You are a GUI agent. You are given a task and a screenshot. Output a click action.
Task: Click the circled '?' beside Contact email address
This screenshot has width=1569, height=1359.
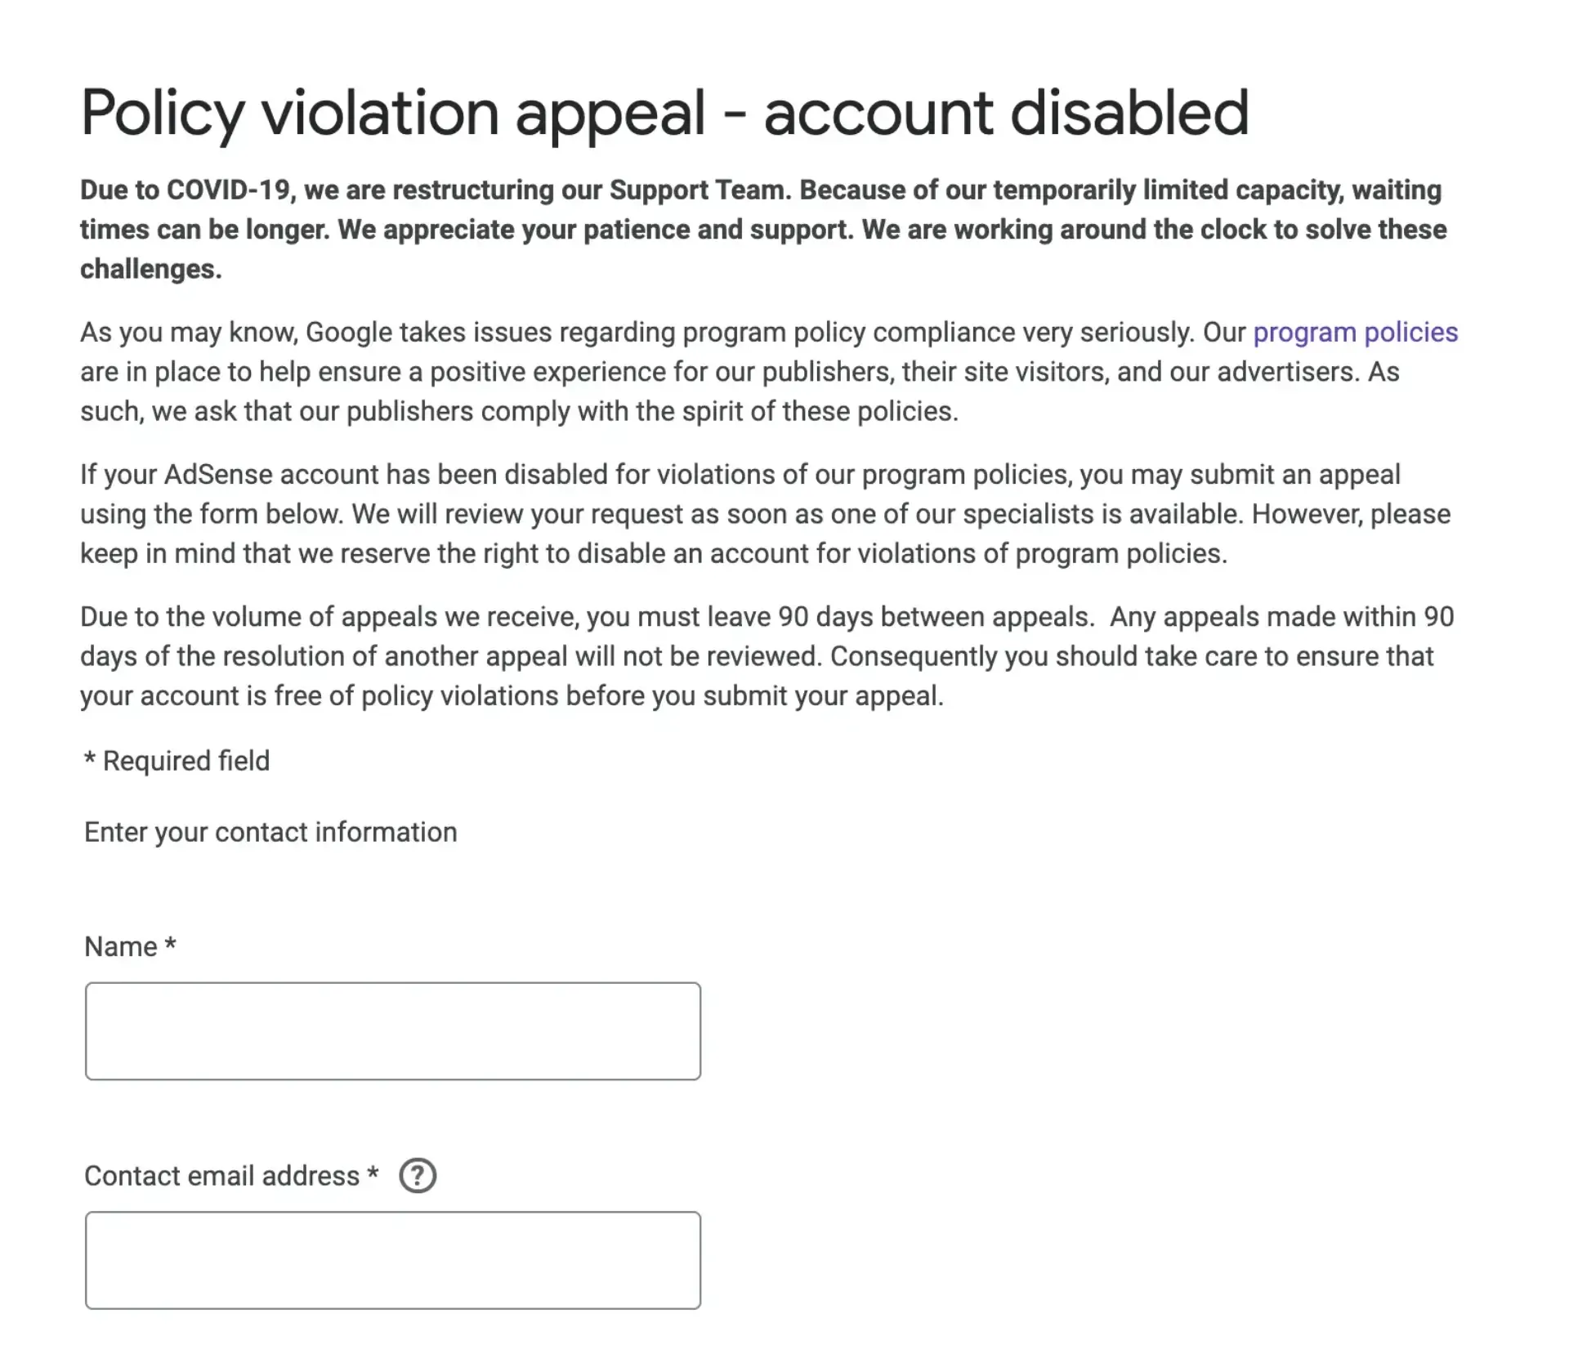(418, 1175)
